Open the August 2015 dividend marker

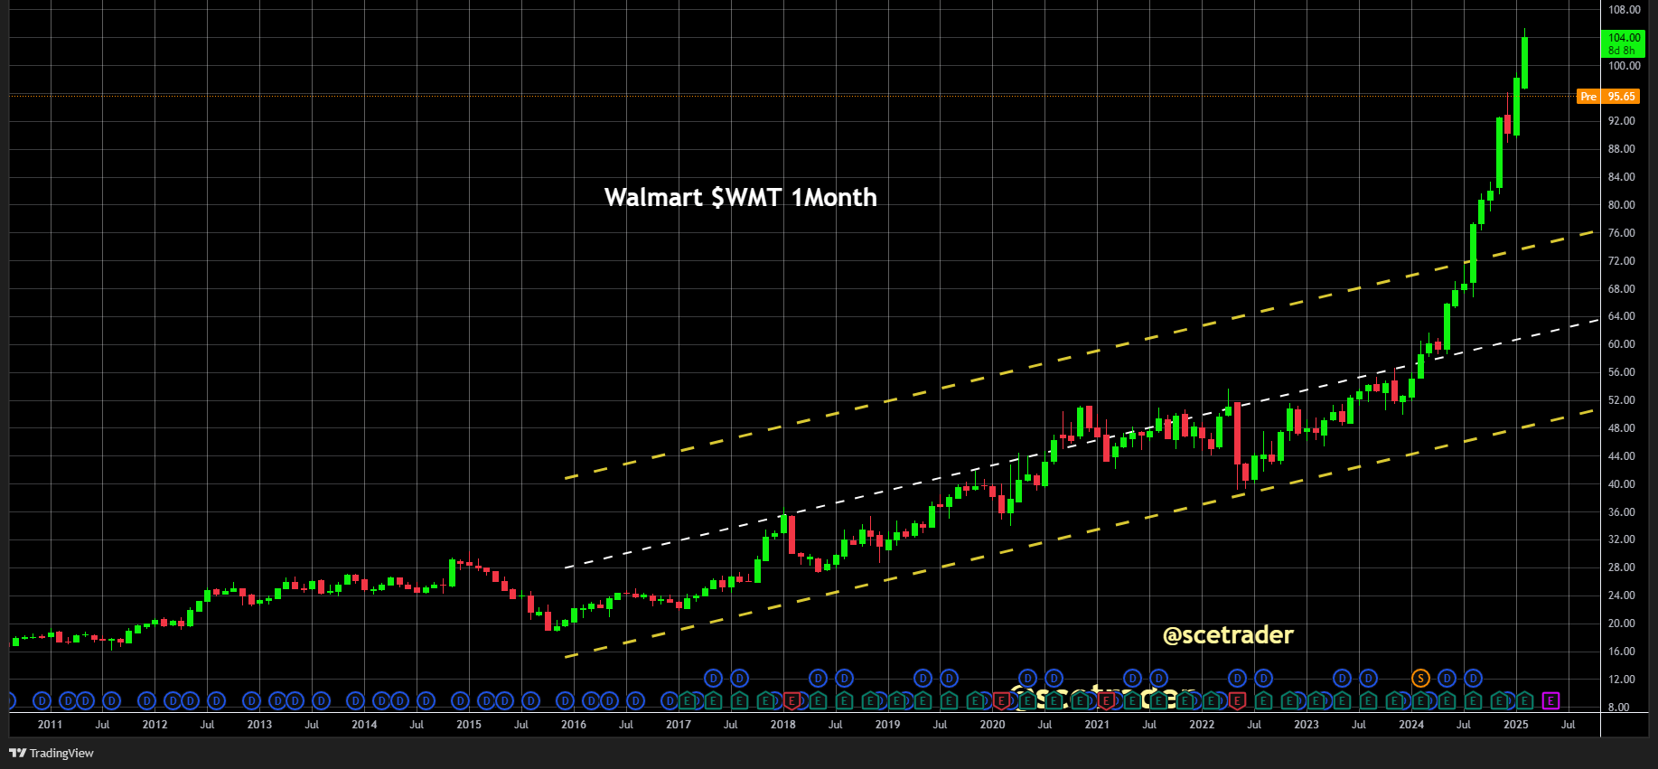530,700
